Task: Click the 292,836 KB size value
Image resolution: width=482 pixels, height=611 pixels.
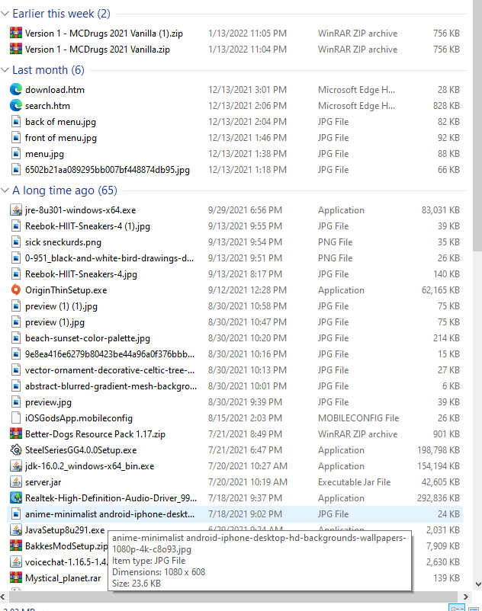Action: pos(439,497)
